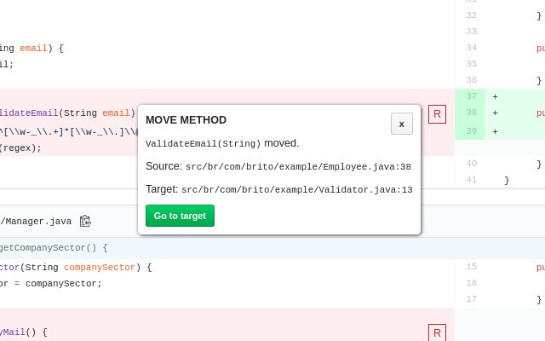The image size is (545, 341).
Task: Click line number 34 in the diff
Action: point(471,48)
